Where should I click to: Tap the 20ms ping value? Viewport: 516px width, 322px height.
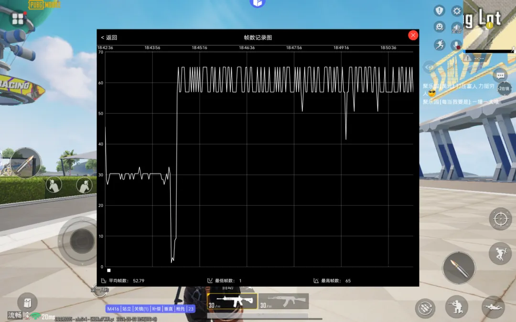click(x=48, y=317)
